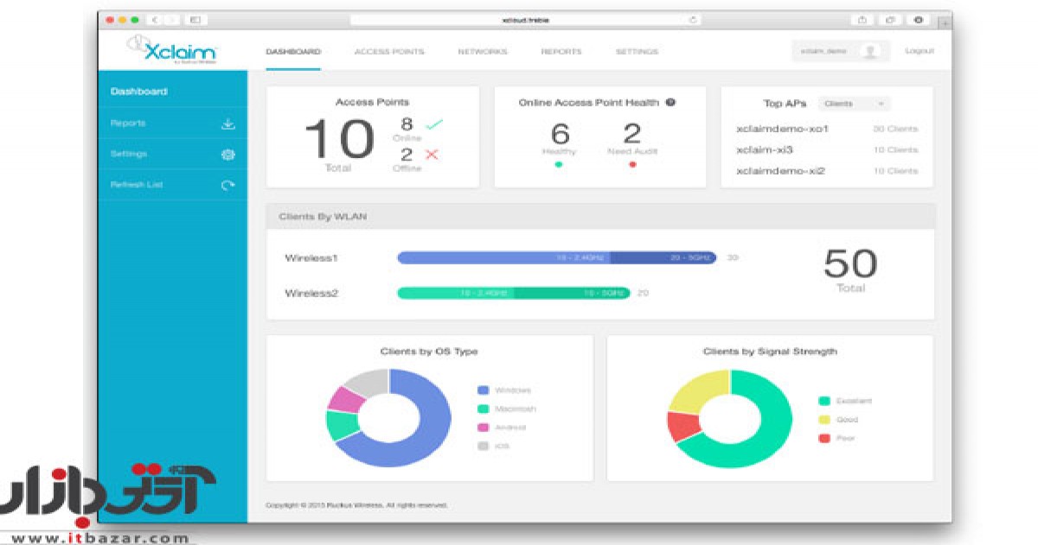The image size is (1038, 545).
Task: Click the Wireless2 5GHz bar segment
Action: pos(572,293)
